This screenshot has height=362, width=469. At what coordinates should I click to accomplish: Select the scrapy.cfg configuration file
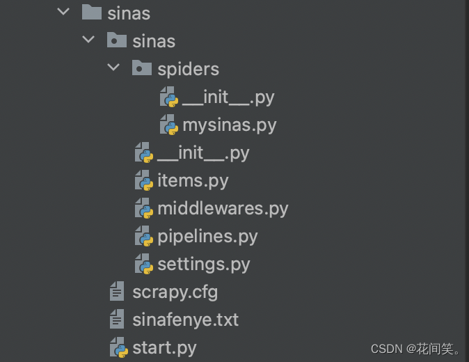175,292
